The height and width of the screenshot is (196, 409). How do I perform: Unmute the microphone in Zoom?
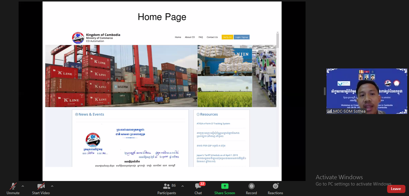[x=13, y=189]
